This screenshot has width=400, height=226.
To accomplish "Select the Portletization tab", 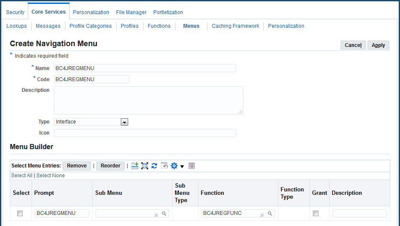I will [x=168, y=12].
